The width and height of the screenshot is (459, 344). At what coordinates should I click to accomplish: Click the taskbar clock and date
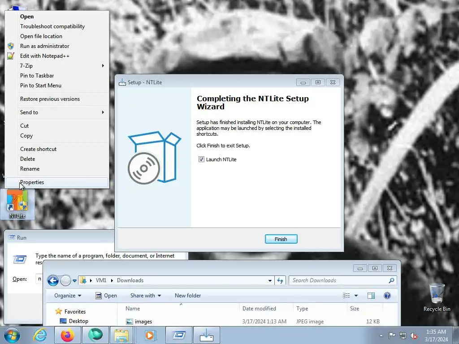point(436,335)
